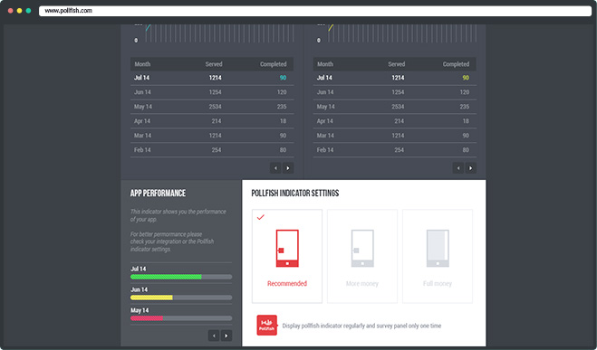Screen dimensions: 597x350
Task: Select the Recommended indicator phone icon
Action: [287, 249]
